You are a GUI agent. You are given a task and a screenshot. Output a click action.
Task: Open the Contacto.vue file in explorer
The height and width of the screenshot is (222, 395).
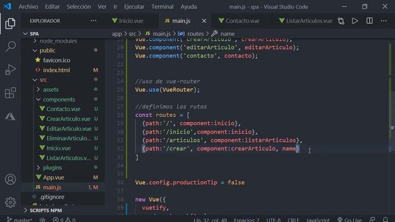point(63,109)
